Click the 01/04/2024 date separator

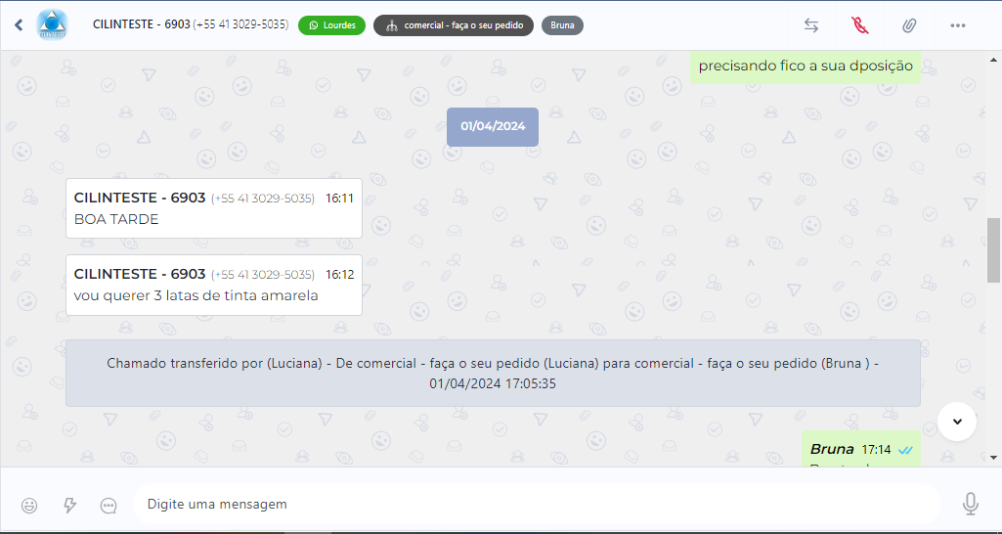pyautogui.click(x=493, y=127)
